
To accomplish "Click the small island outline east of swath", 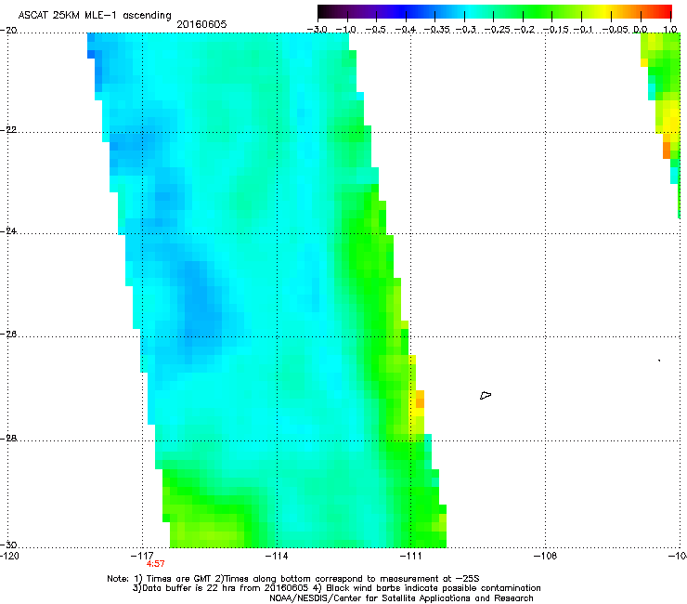I will point(486,395).
